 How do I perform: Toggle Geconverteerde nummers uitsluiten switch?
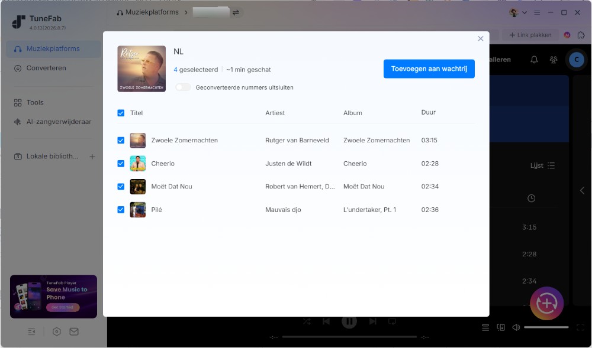183,87
